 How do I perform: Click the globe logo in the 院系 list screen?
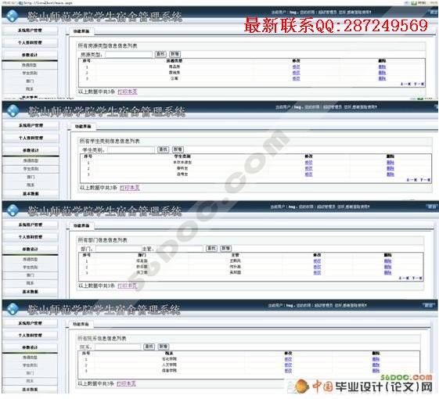tap(13, 308)
